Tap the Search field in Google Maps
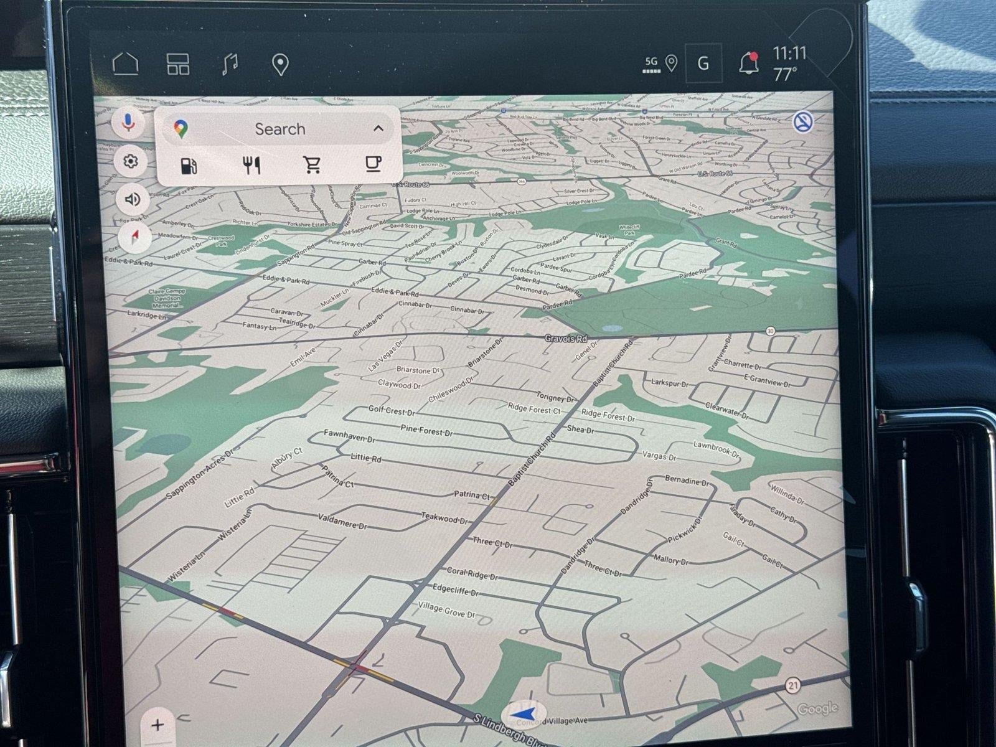 pos(280,129)
